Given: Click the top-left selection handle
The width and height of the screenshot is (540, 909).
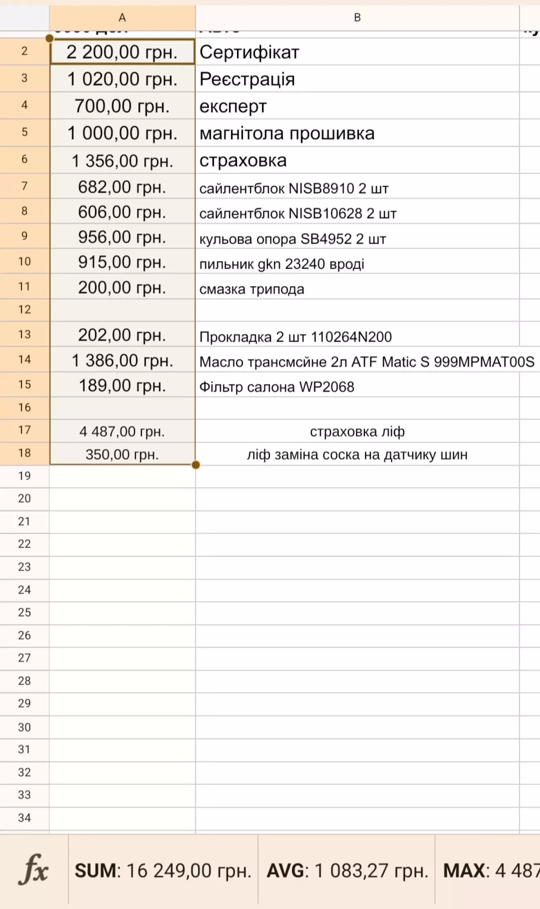Looking at the screenshot, I should 50,39.
